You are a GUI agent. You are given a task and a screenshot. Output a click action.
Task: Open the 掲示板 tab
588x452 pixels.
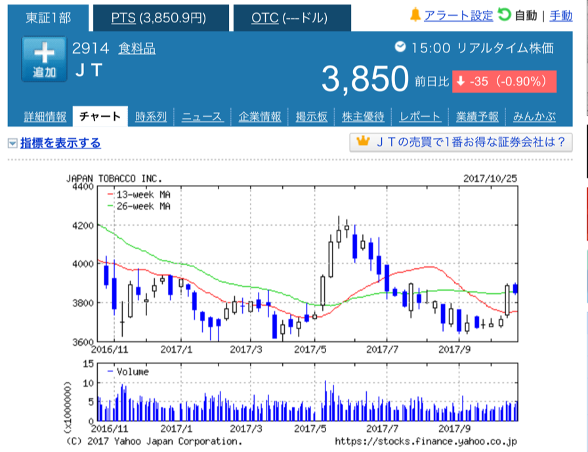coord(311,117)
